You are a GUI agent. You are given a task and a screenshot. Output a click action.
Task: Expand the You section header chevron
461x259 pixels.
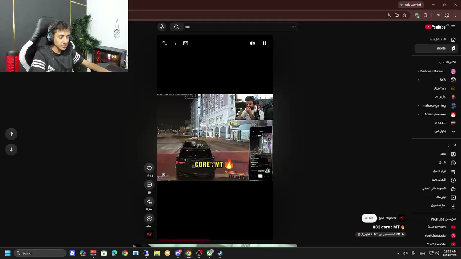click(x=448, y=145)
